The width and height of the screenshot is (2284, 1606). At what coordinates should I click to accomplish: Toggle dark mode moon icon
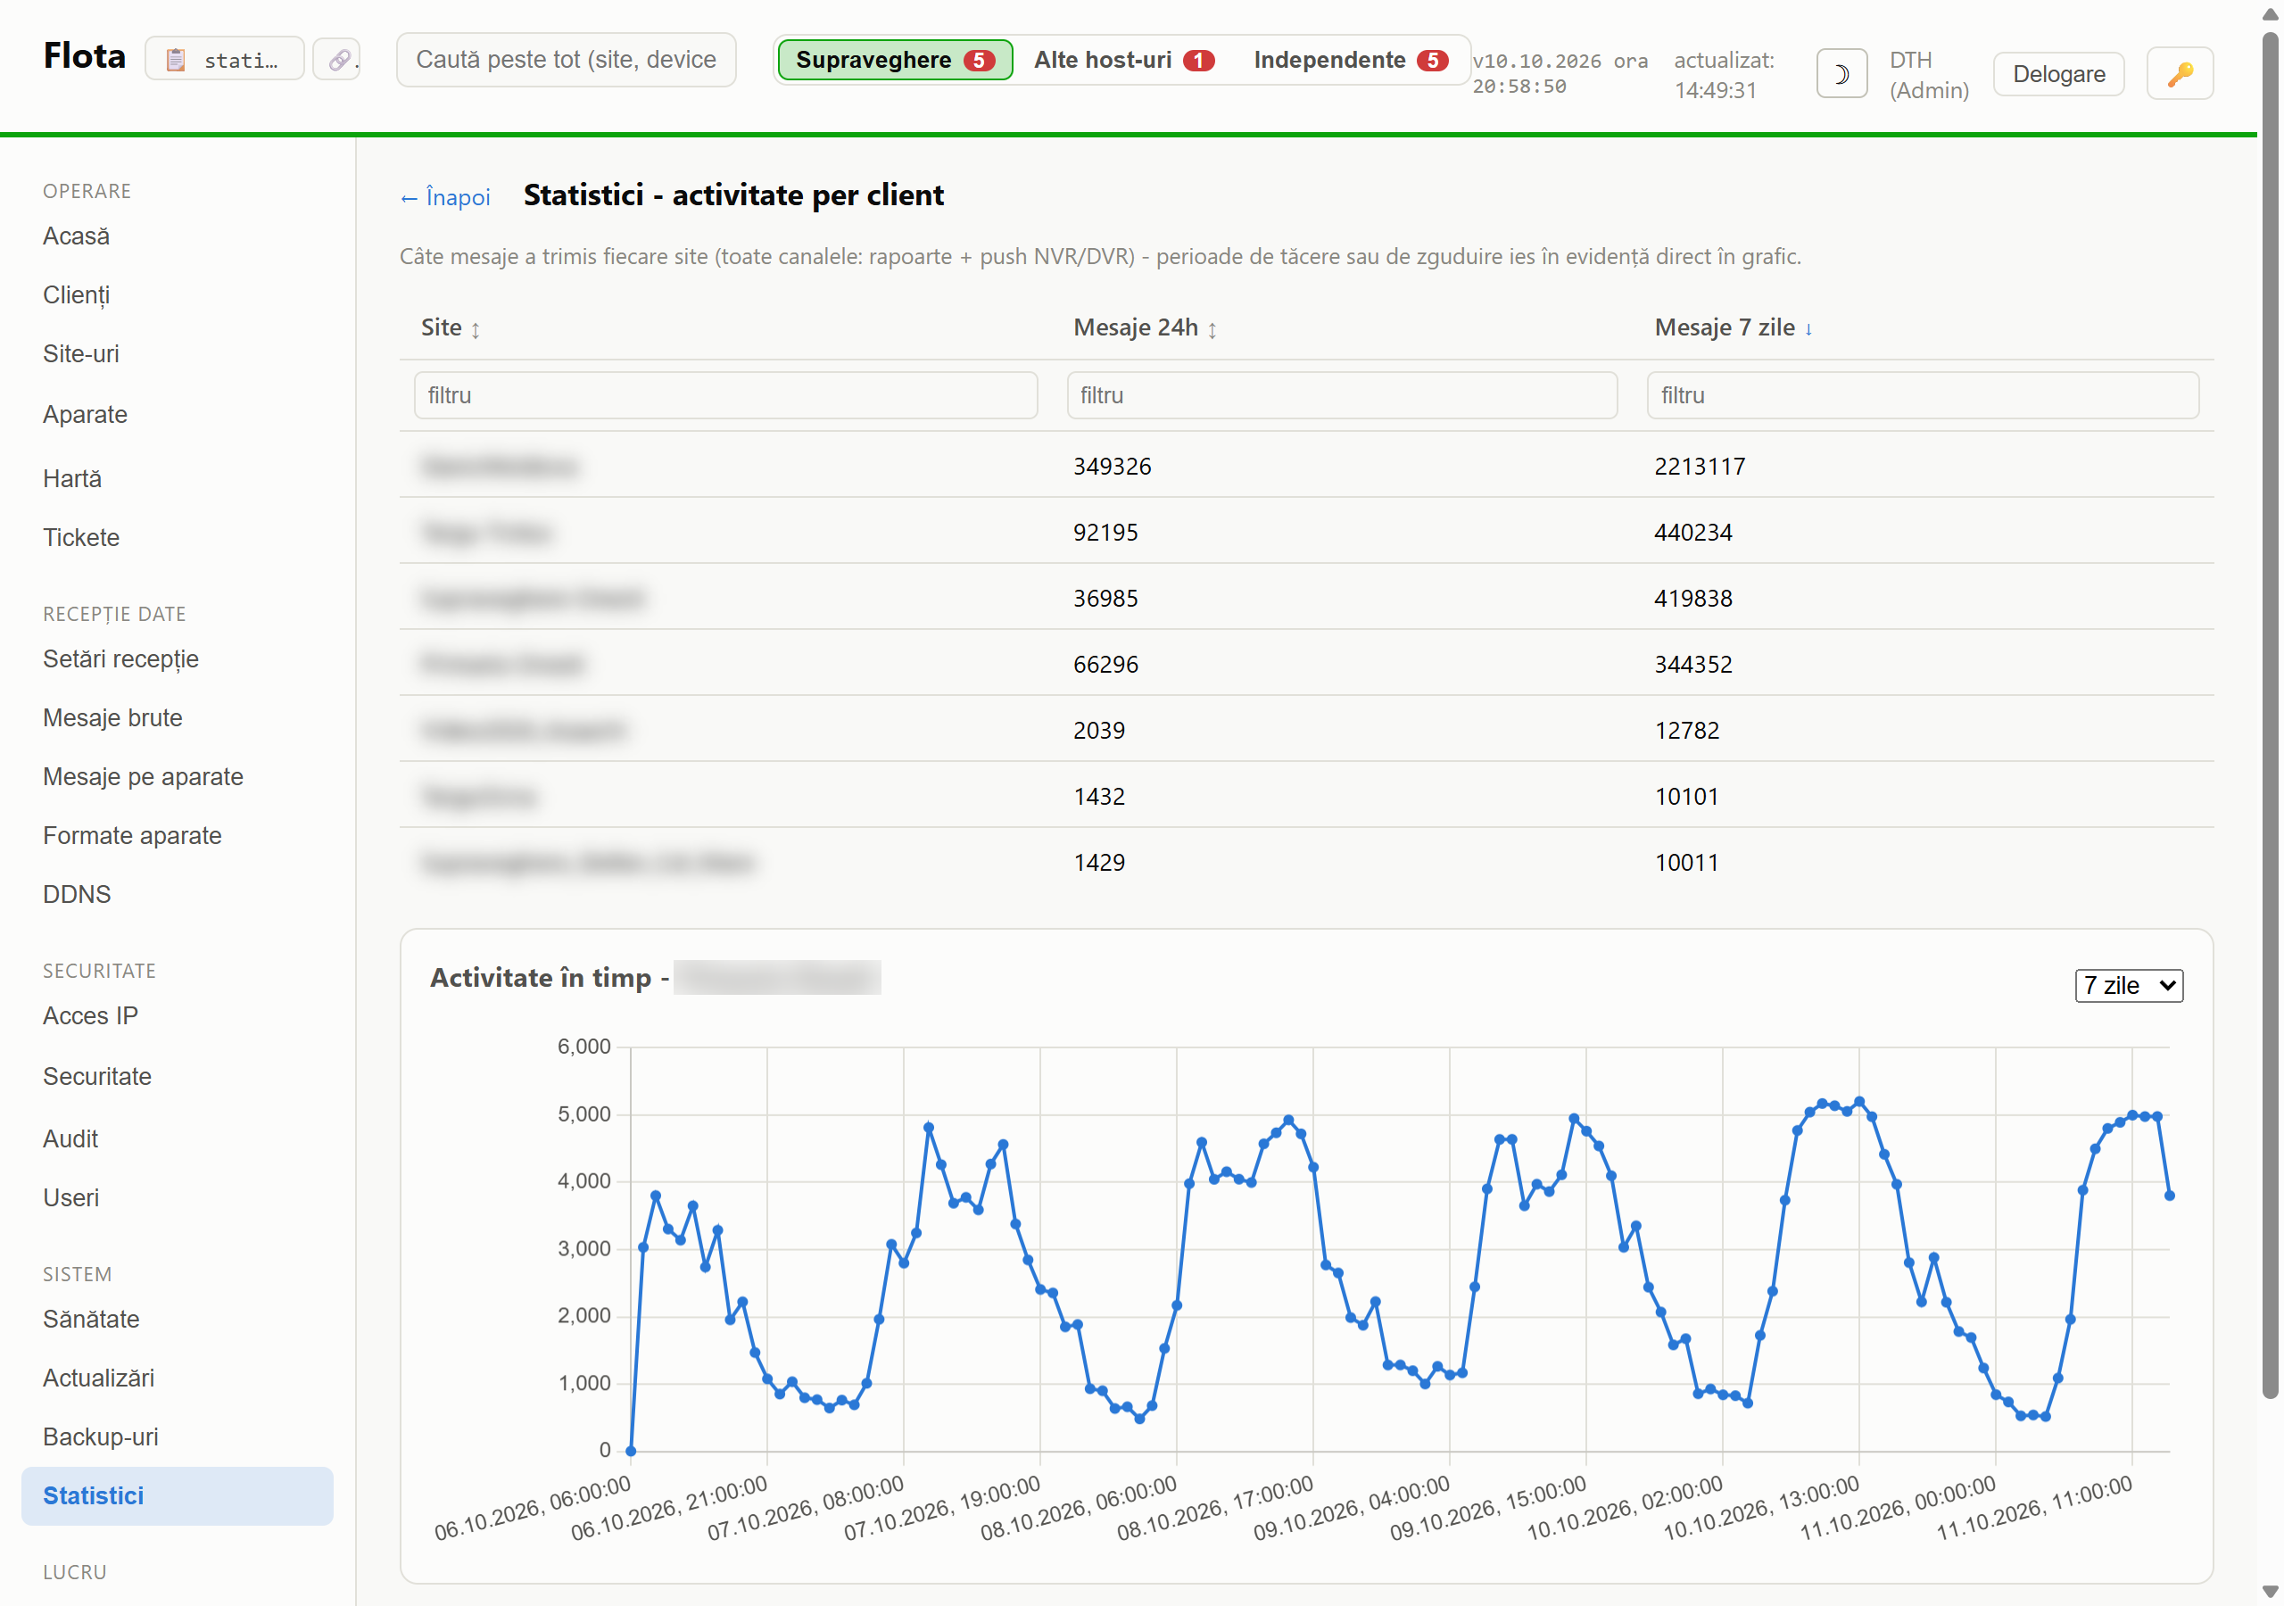(1841, 74)
